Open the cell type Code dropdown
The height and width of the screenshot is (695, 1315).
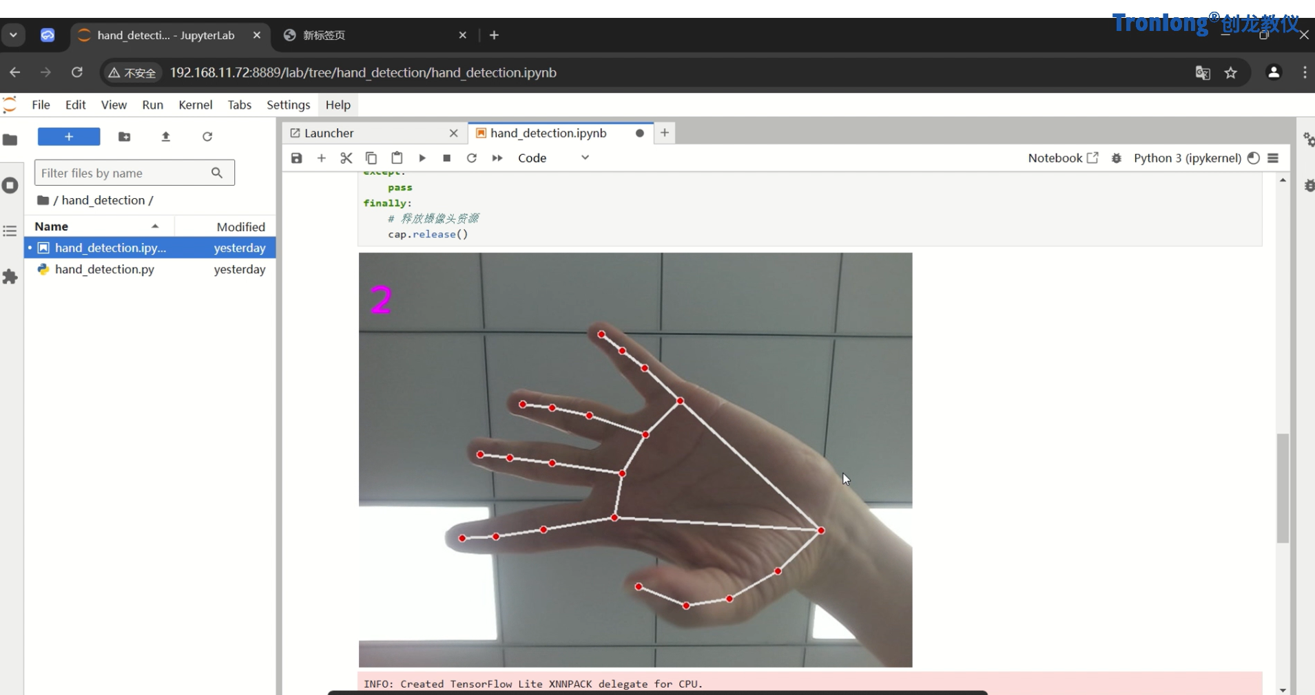point(554,158)
